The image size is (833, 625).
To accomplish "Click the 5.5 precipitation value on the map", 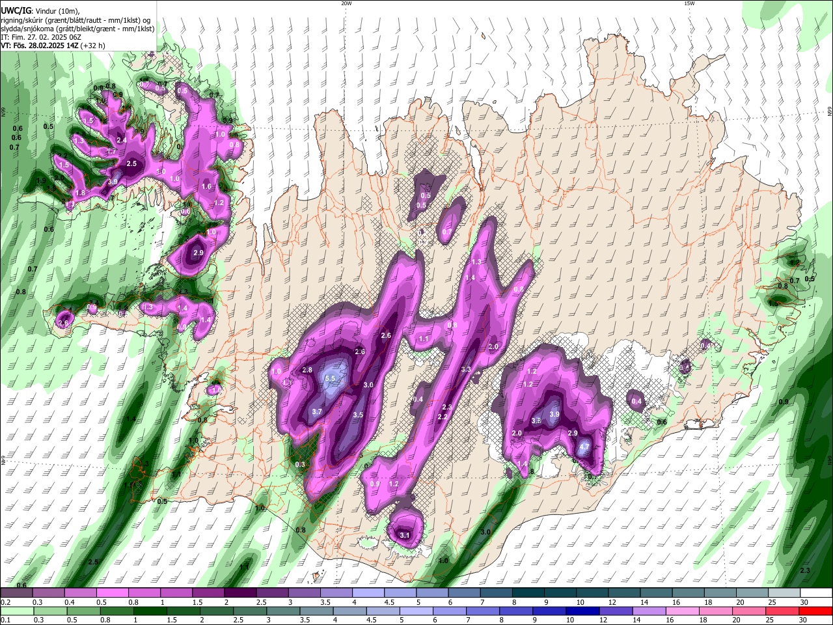I will pyautogui.click(x=329, y=378).
